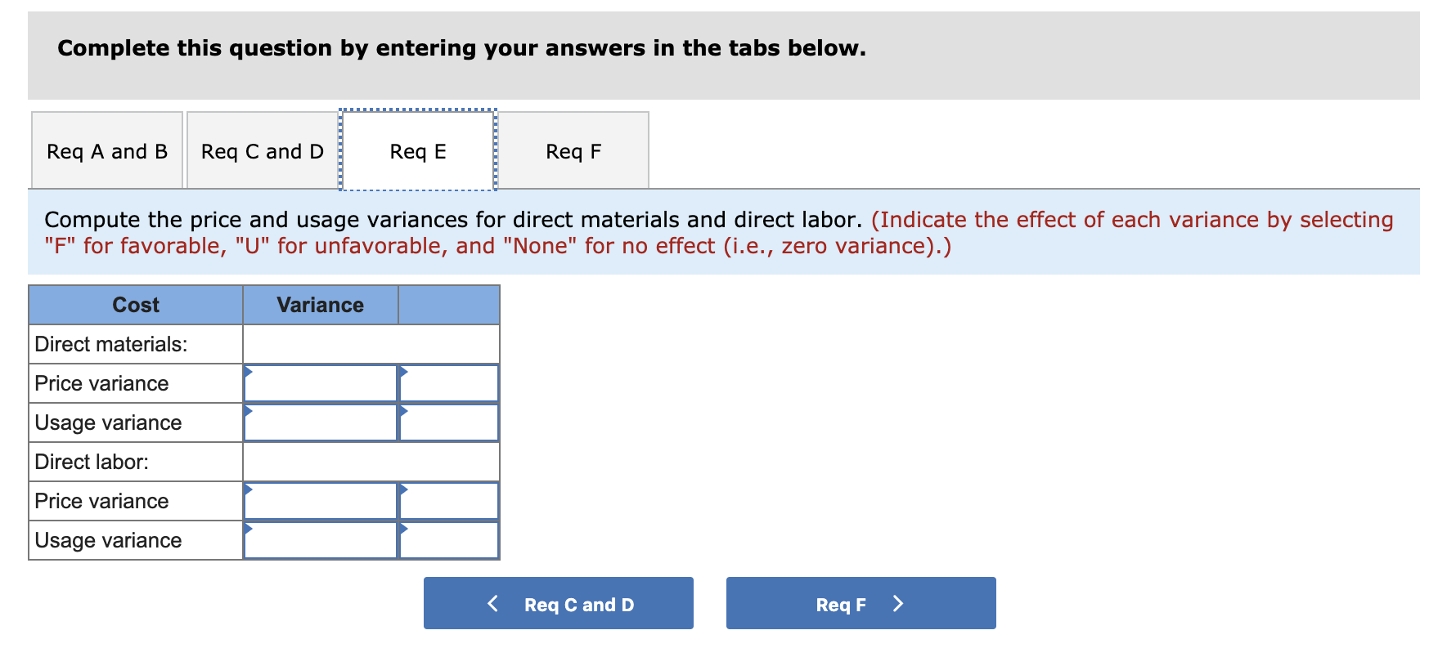Click the Variance column header

point(321,305)
